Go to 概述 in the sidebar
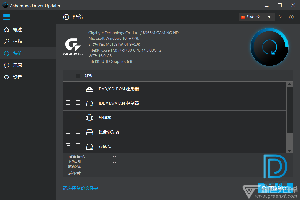 [x=28, y=29]
